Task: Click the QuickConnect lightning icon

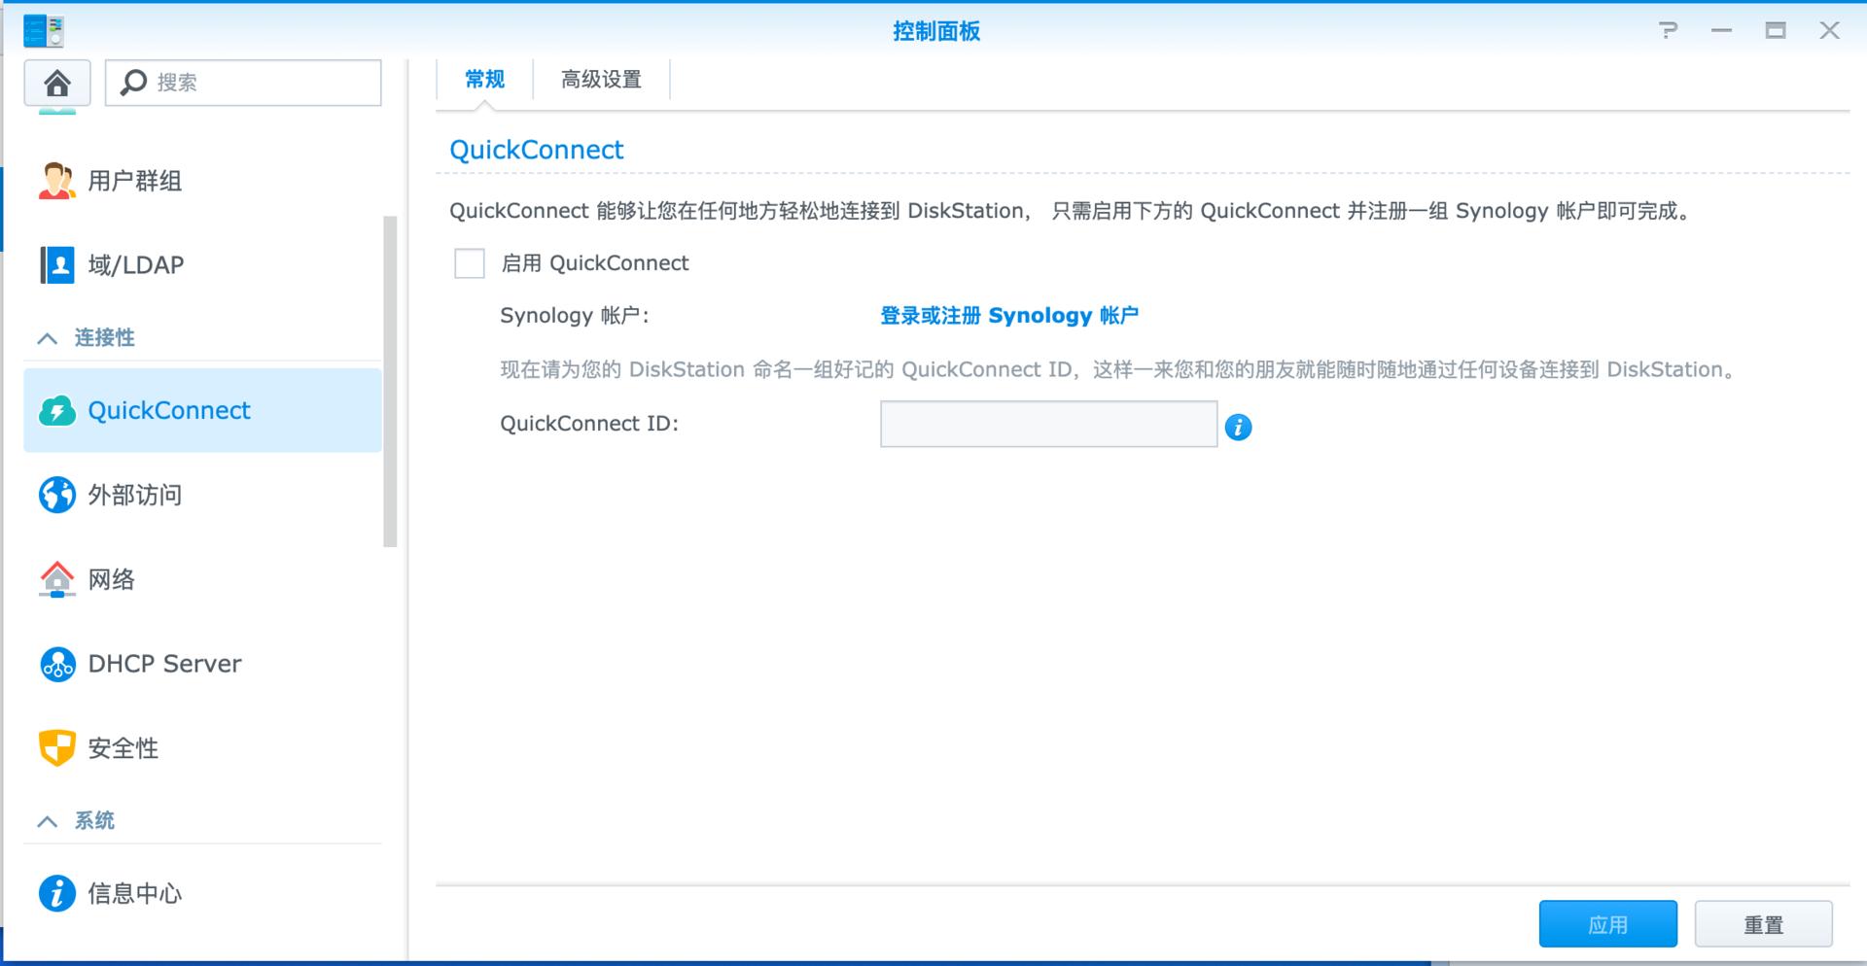Action: point(57,410)
